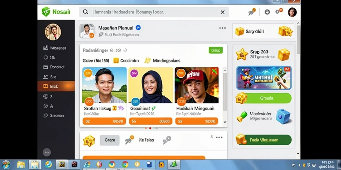Open the game banner in the right panel

click(264, 78)
